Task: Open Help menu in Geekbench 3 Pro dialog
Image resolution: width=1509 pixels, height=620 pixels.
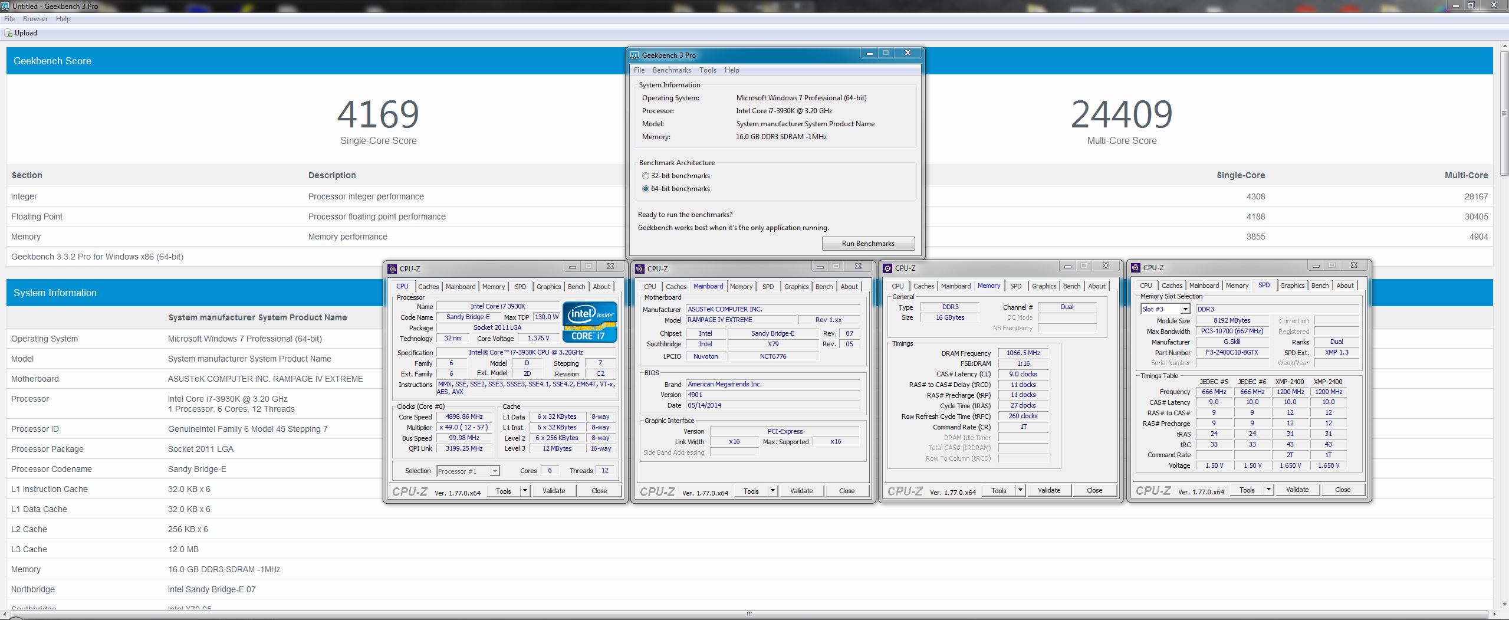Action: pyautogui.click(x=732, y=70)
